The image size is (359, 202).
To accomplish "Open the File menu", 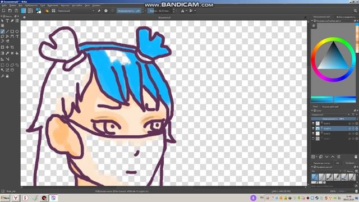I will (4, 5).
